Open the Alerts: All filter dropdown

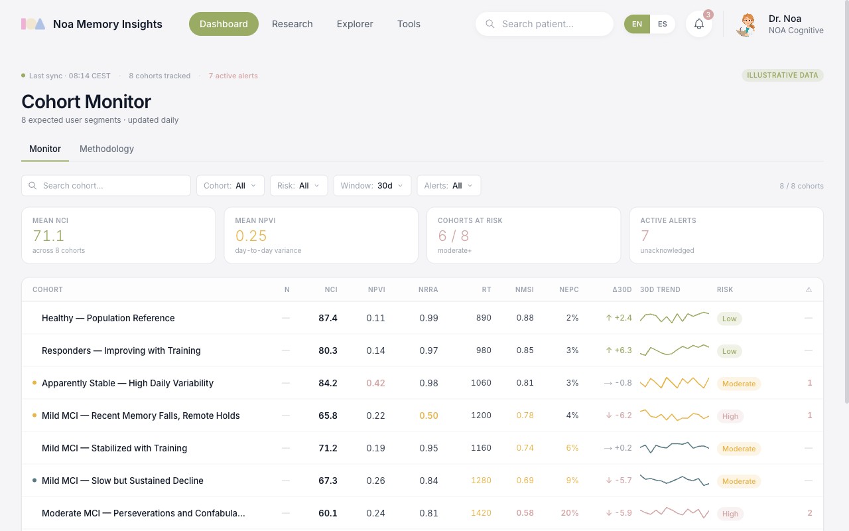(x=449, y=186)
